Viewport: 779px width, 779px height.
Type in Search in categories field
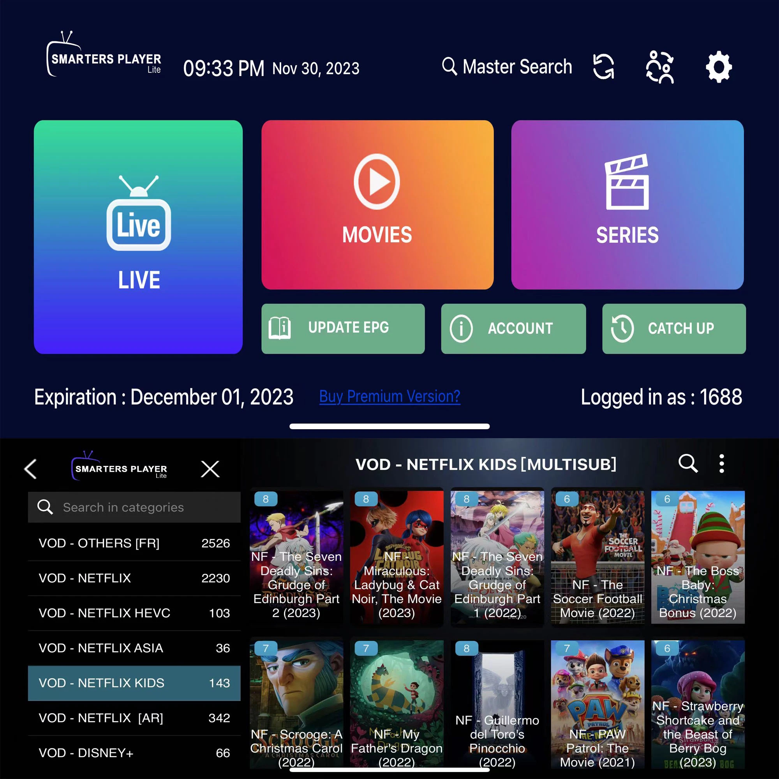tap(136, 508)
